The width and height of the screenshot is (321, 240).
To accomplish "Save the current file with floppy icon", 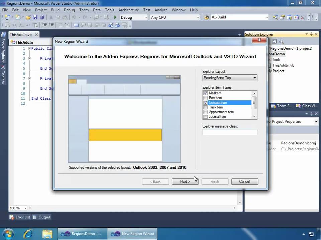I will click(35, 17).
